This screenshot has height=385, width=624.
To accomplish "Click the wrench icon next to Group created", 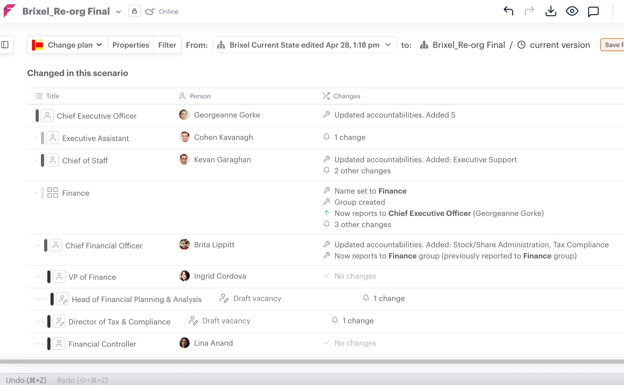I will (327, 202).
